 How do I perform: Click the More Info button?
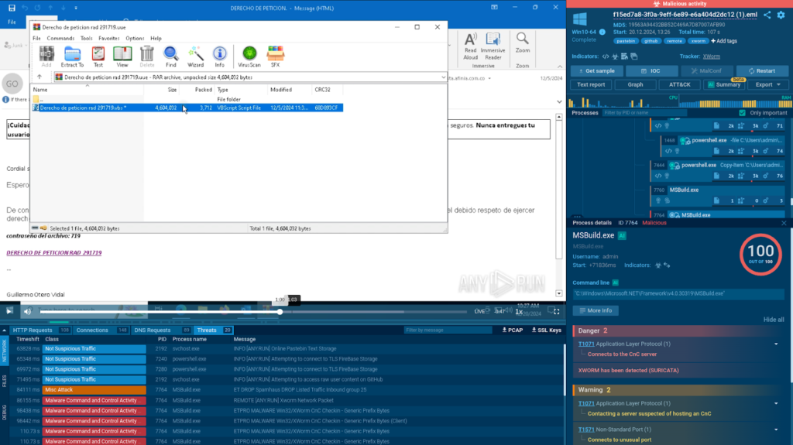(595, 310)
